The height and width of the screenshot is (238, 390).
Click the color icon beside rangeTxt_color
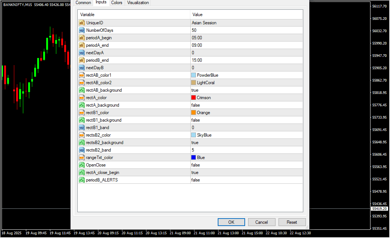point(81,158)
